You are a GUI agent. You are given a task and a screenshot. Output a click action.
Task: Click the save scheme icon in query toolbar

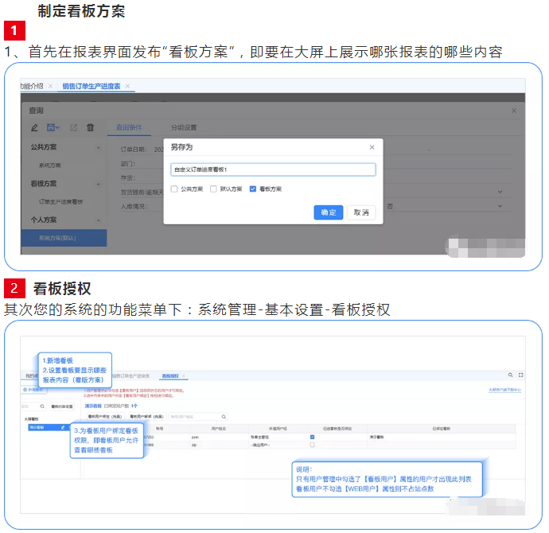click(53, 127)
